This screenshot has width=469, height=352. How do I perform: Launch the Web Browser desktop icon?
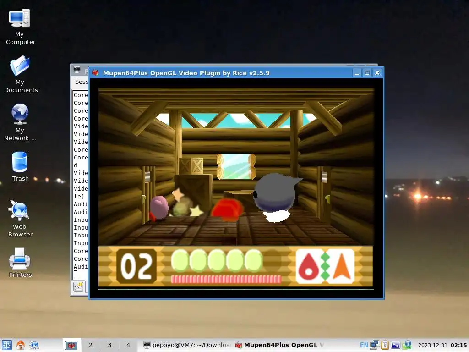pos(20,219)
